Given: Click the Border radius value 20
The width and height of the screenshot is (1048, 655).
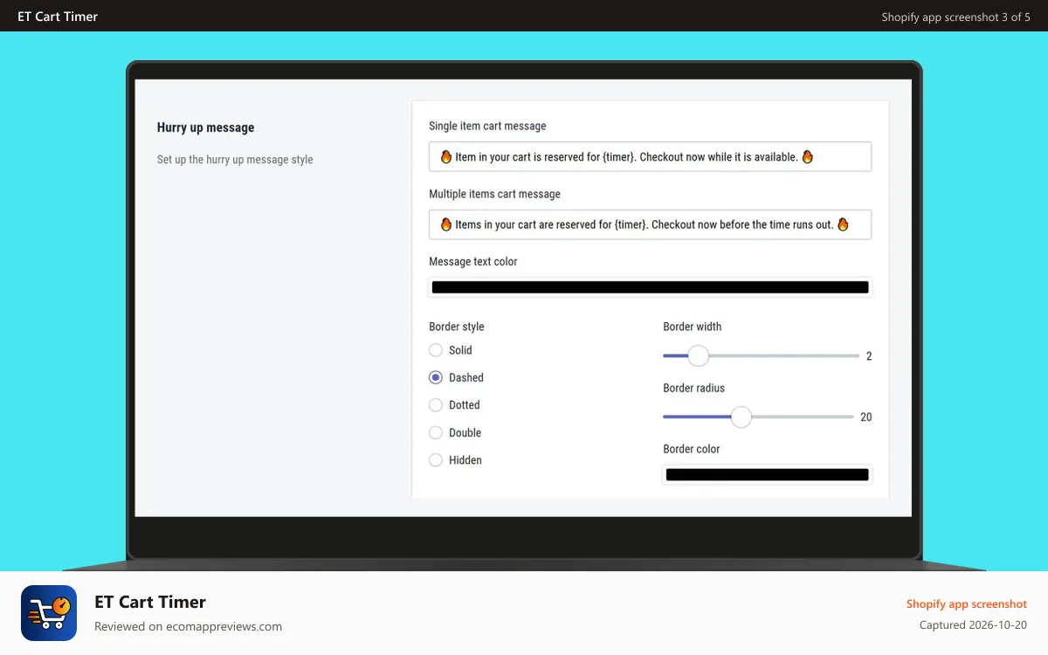Looking at the screenshot, I should (x=865, y=417).
